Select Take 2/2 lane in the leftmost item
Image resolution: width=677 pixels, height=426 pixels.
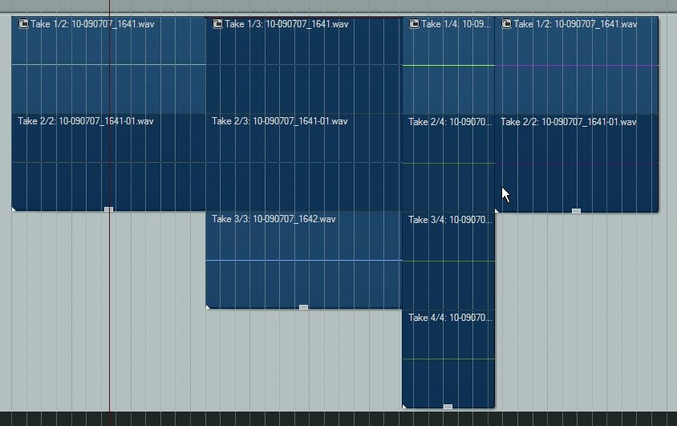click(x=108, y=162)
